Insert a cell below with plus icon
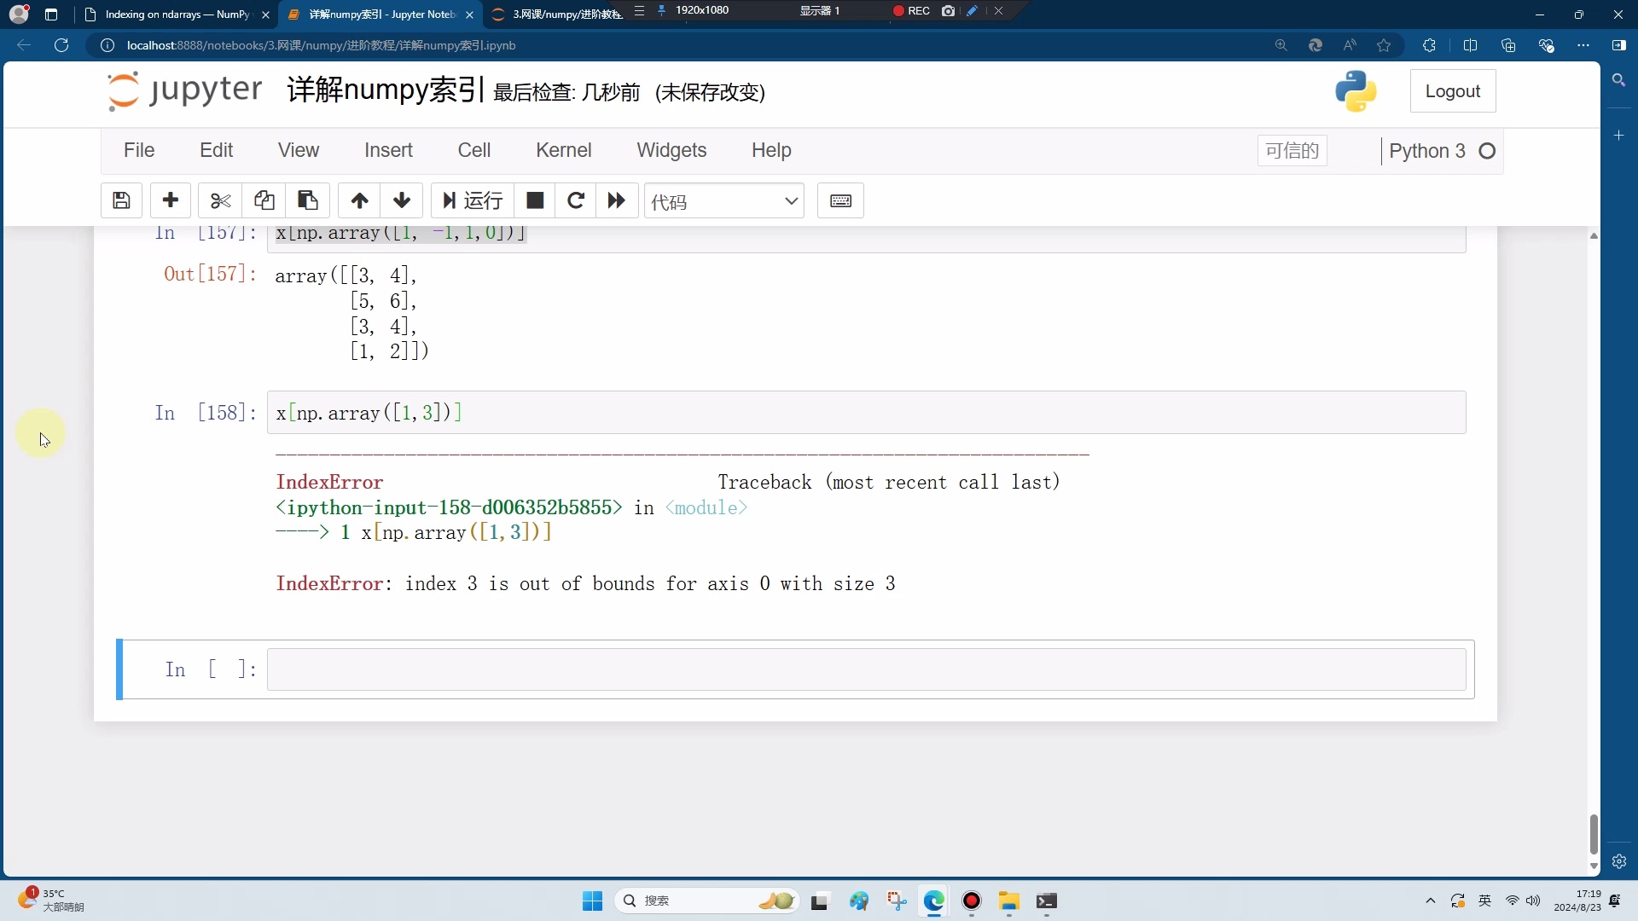Screen dimensions: 1638x921 click(x=171, y=200)
